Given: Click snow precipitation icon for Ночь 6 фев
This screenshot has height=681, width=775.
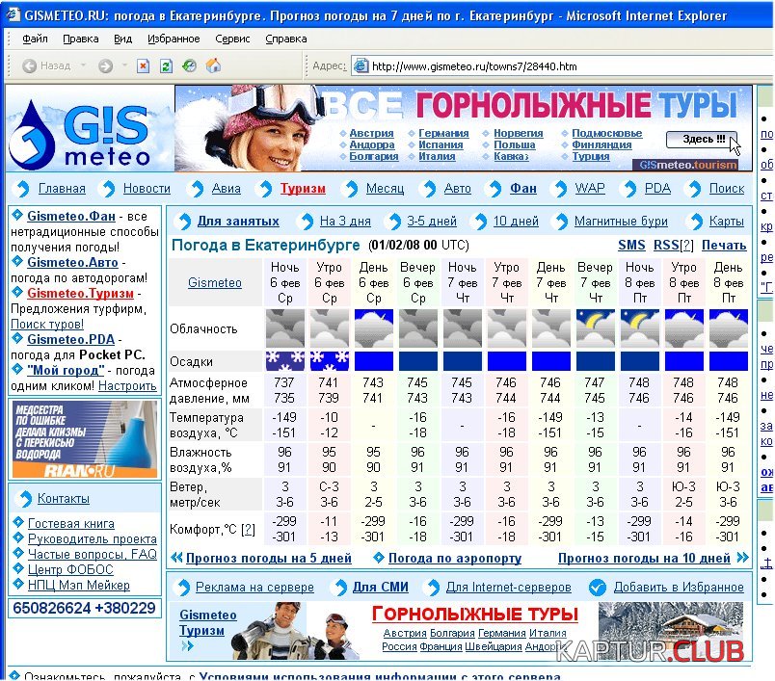Looking at the screenshot, I should point(285,361).
